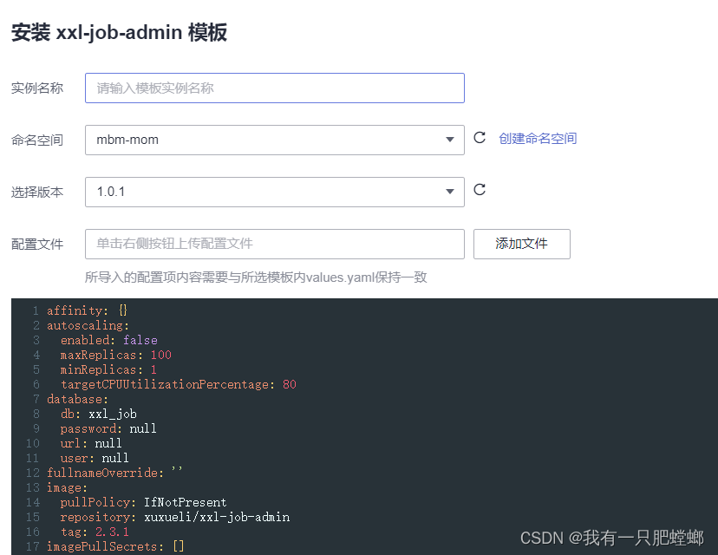The image size is (718, 555).
Task: Click the 'targetCPUUtilizationPercentage: 80' line
Action: (x=179, y=384)
